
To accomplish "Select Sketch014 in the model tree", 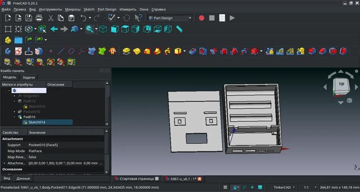I will click(x=36, y=122).
